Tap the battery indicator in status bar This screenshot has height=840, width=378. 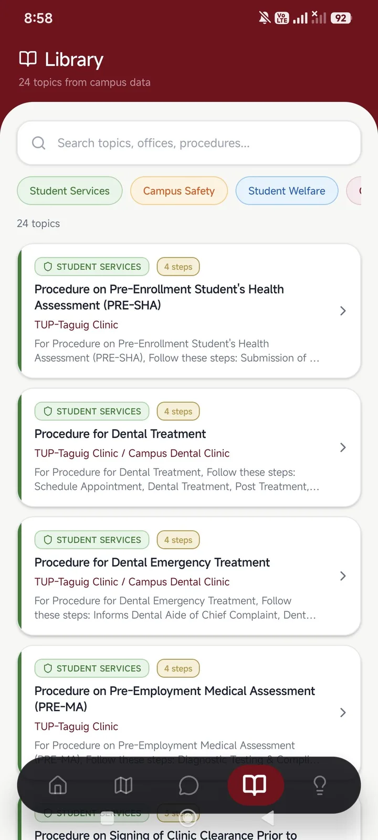341,18
